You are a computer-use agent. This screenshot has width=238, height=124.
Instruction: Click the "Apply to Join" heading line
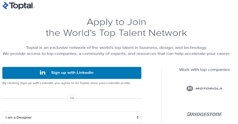(x=117, y=22)
